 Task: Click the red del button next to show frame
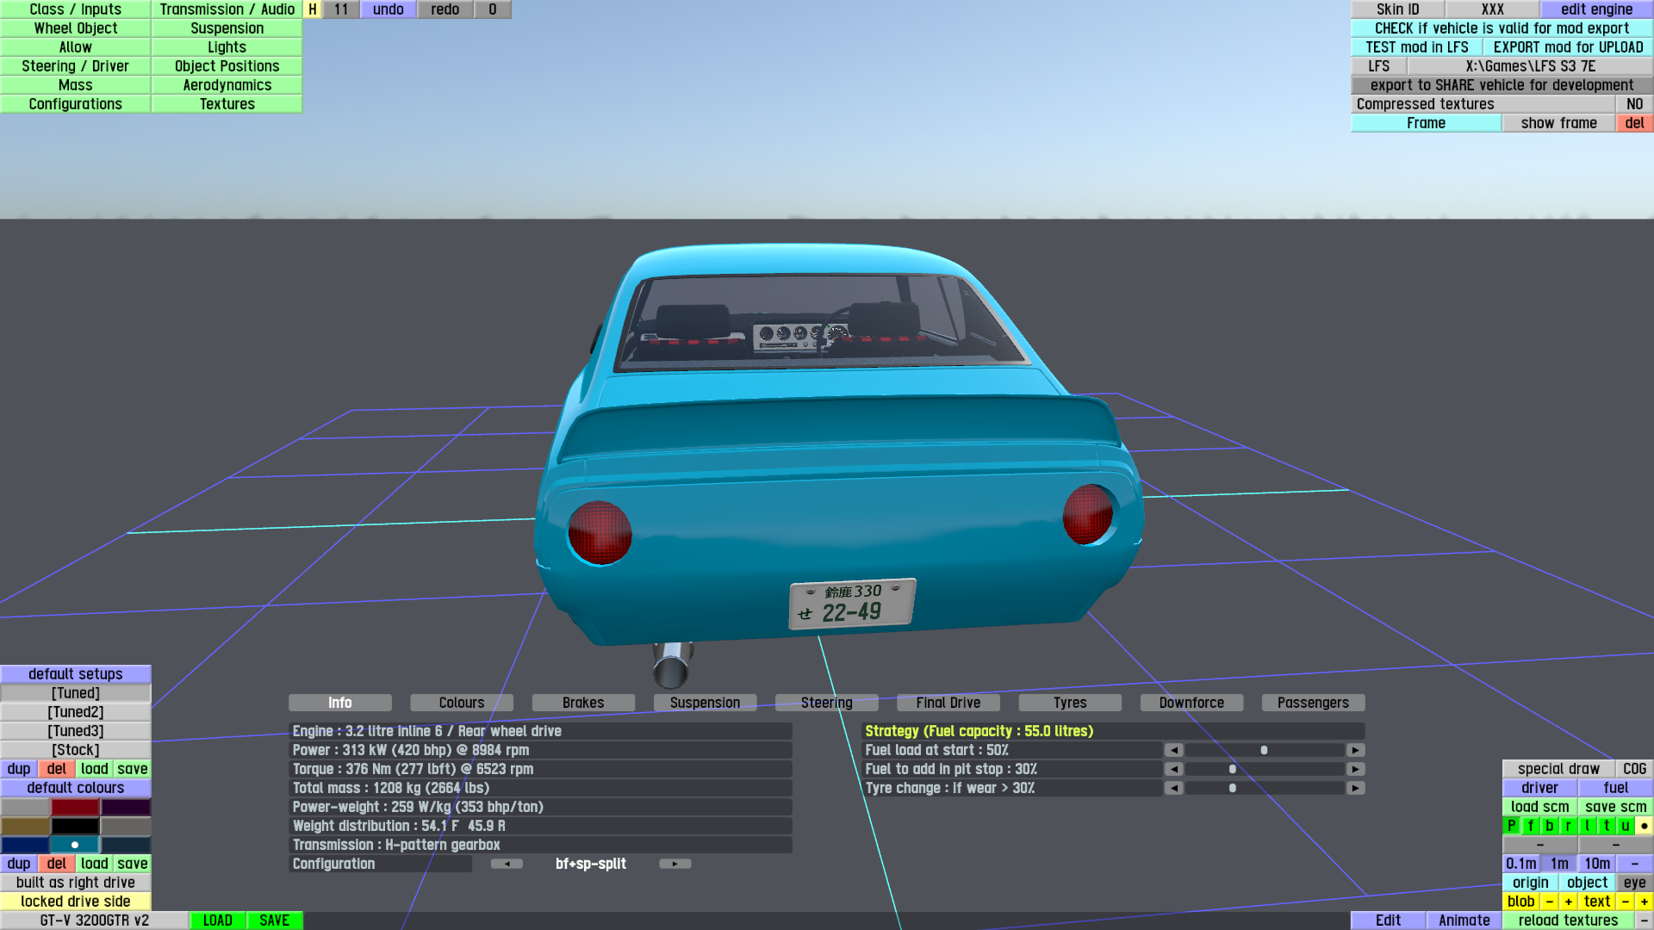(1634, 123)
